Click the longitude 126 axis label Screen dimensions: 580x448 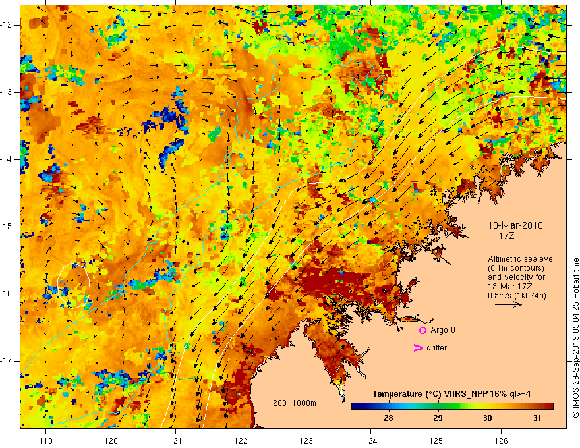501,441
